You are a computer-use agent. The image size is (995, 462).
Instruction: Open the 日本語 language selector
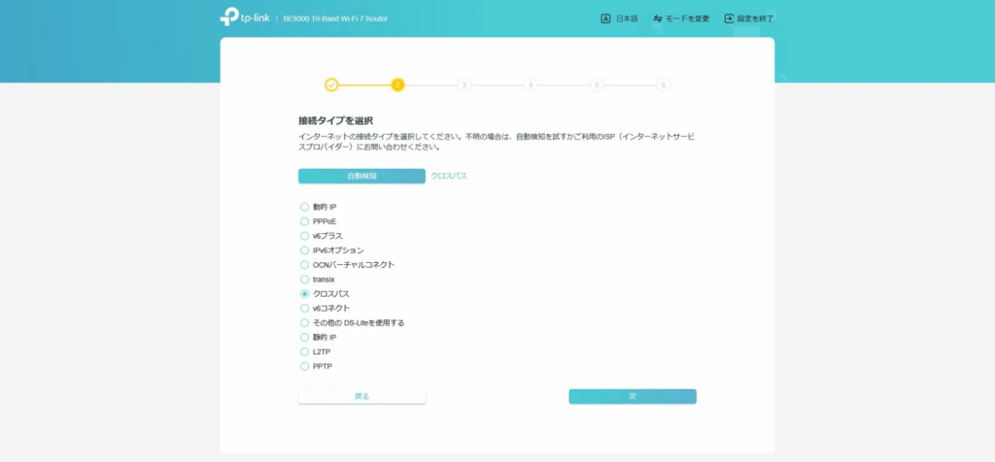[627, 18]
